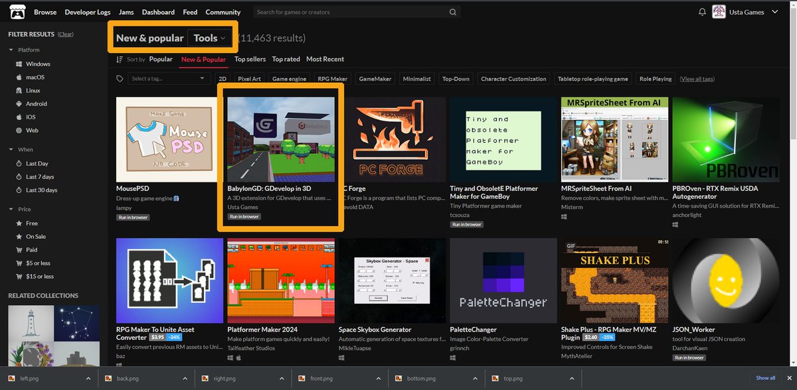797x390 pixels.
Task: Open the Dashboard menu item
Action: point(158,11)
